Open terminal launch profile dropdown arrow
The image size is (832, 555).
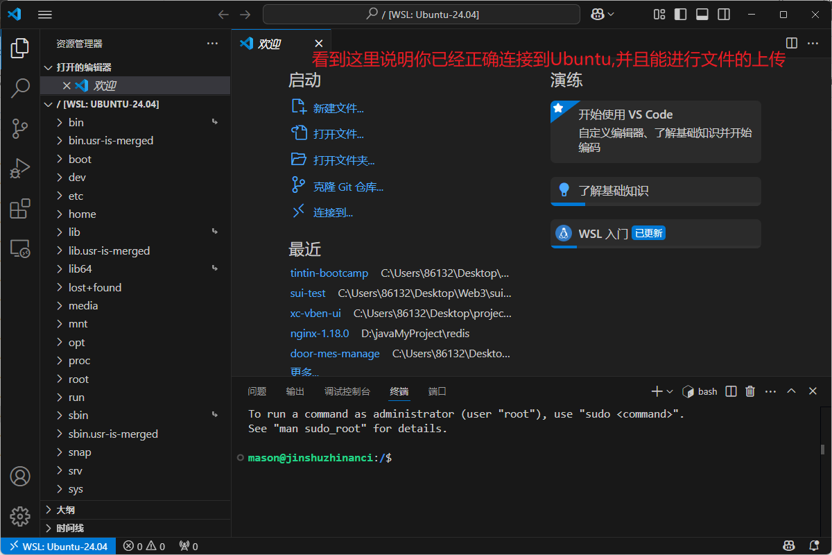(x=670, y=391)
